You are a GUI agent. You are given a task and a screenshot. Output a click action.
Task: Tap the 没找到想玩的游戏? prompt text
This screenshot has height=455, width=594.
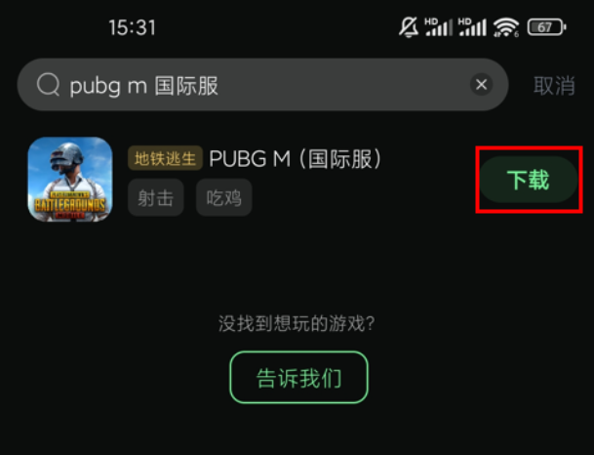point(297,323)
